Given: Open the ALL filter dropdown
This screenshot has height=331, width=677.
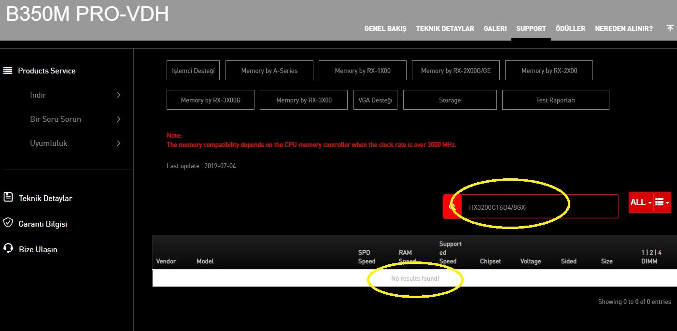Looking at the screenshot, I should pos(641,202).
